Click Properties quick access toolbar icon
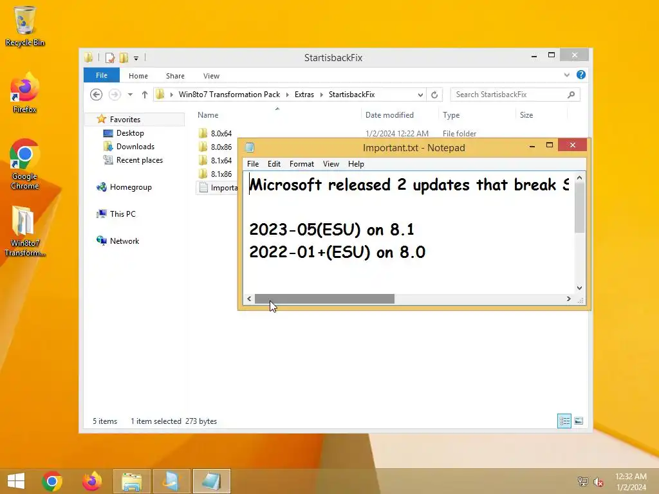The width and height of the screenshot is (659, 494). tap(110, 57)
